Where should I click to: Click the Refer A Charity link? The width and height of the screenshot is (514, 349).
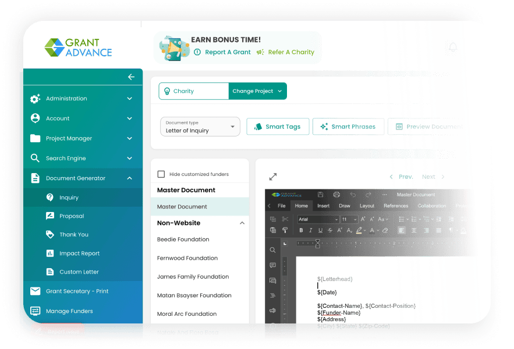285,52
